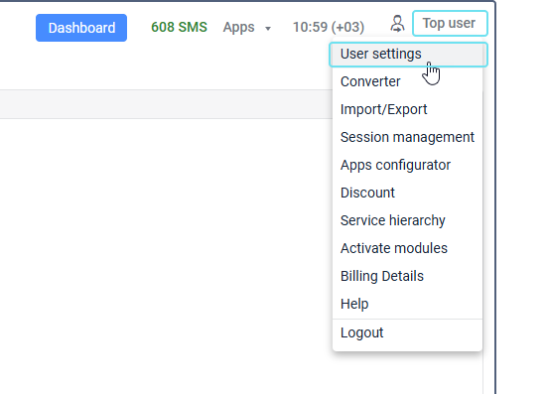The height and width of the screenshot is (394, 547).
Task: Click the gray header strip under the navbar
Action: (166, 104)
